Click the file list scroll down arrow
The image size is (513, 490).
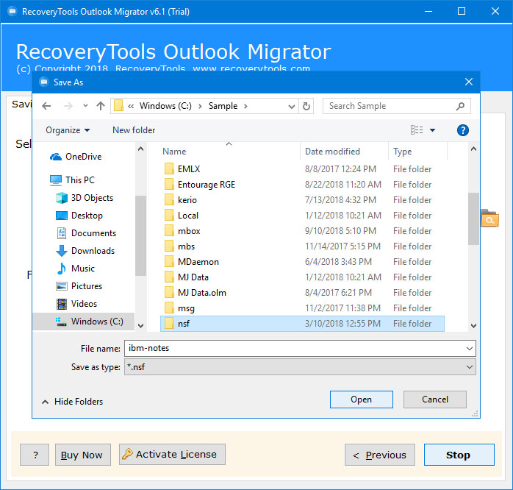473,326
